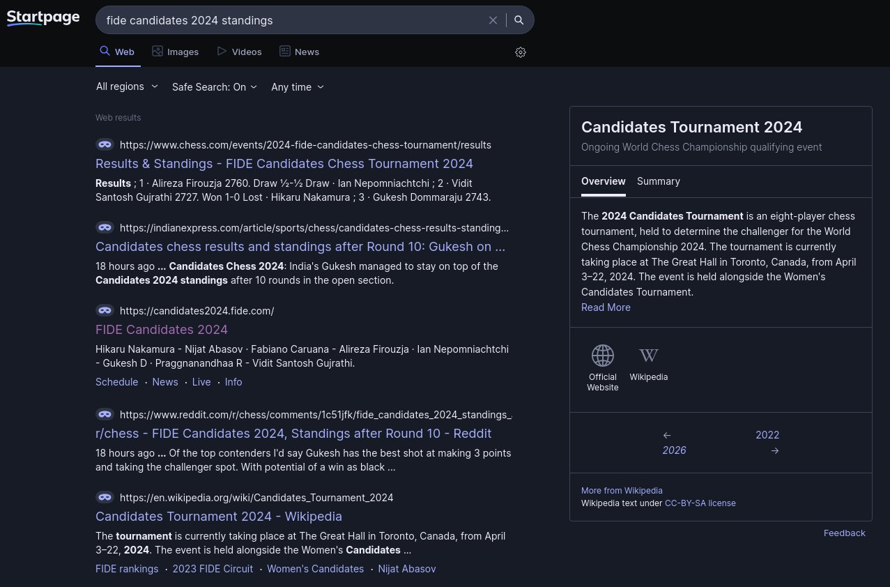Viewport: 890px width, 587px height.
Task: Switch to the News tab
Action: (299, 52)
